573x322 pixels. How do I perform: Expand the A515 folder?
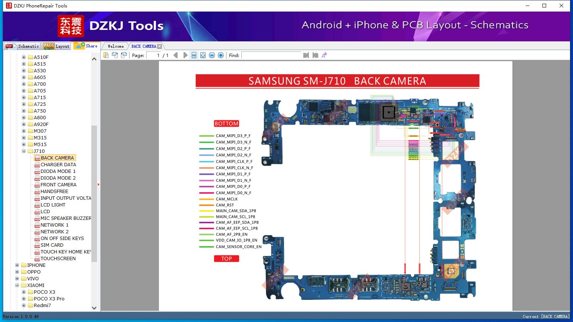pos(24,64)
